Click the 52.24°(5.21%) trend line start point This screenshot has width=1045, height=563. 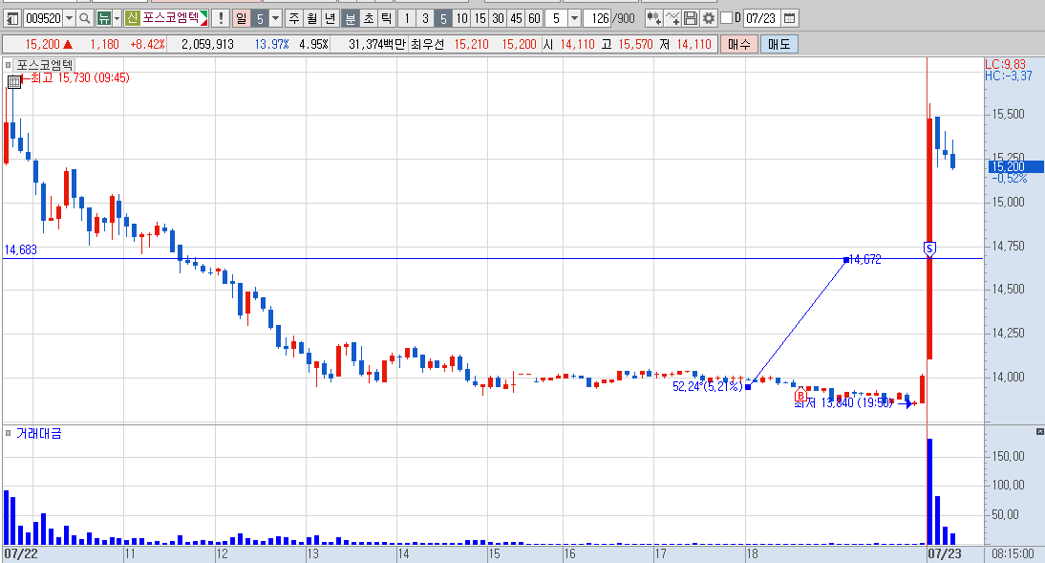(x=748, y=386)
